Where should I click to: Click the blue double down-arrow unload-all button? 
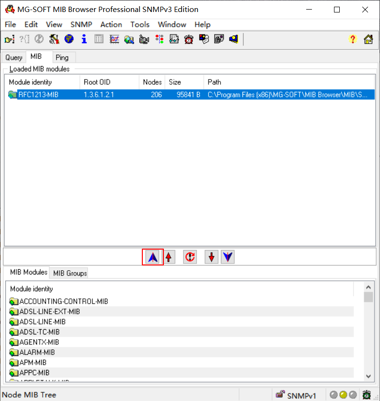pos(228,257)
